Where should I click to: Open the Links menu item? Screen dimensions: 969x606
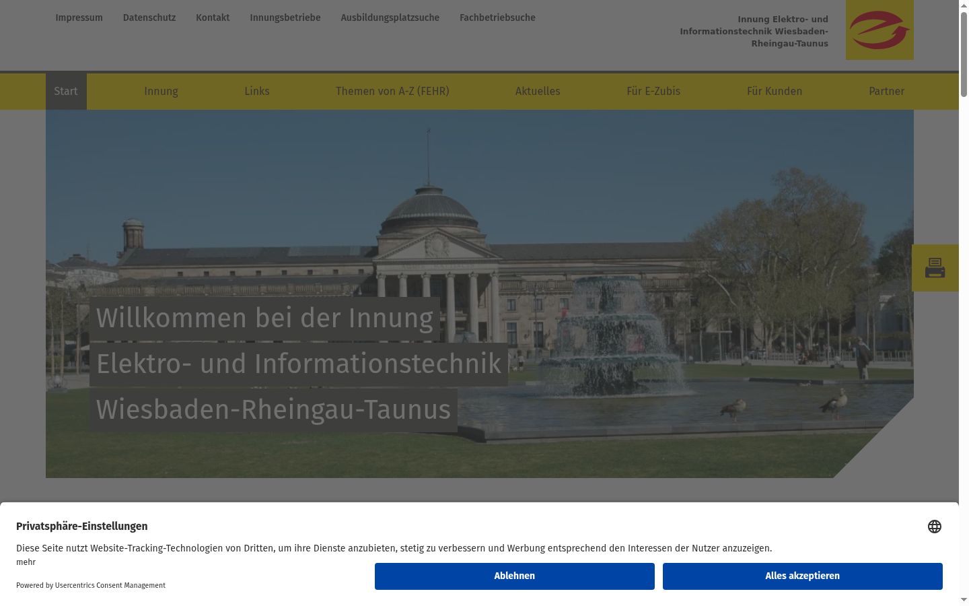click(x=257, y=92)
